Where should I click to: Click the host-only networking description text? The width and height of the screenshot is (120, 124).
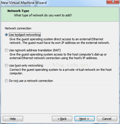pos(61,72)
